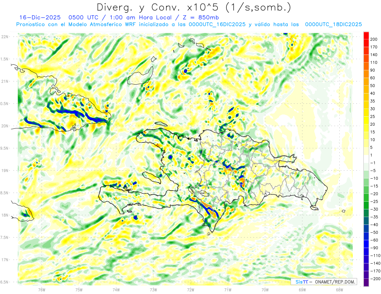381x294 pixels.
Task: Click the '73W' longitude label
Action: (153, 290)
